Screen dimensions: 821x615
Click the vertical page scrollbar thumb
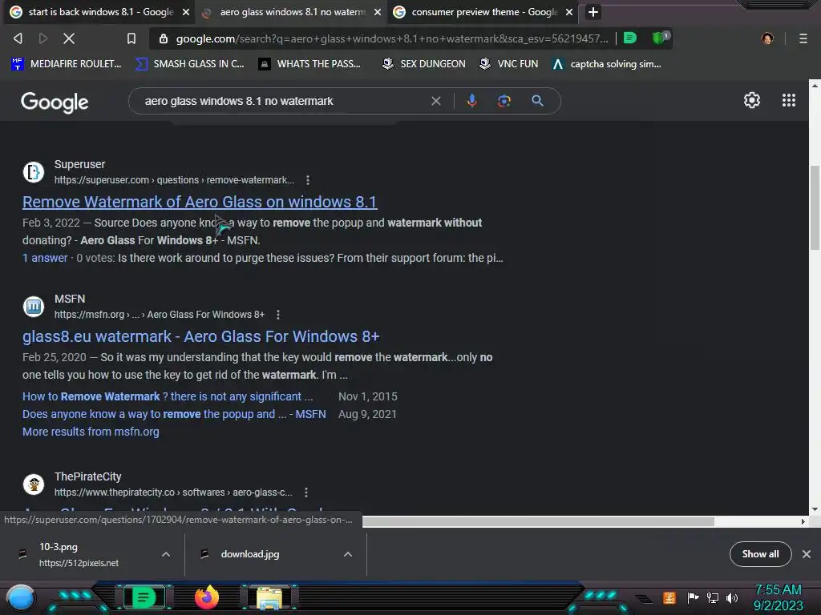click(815, 208)
